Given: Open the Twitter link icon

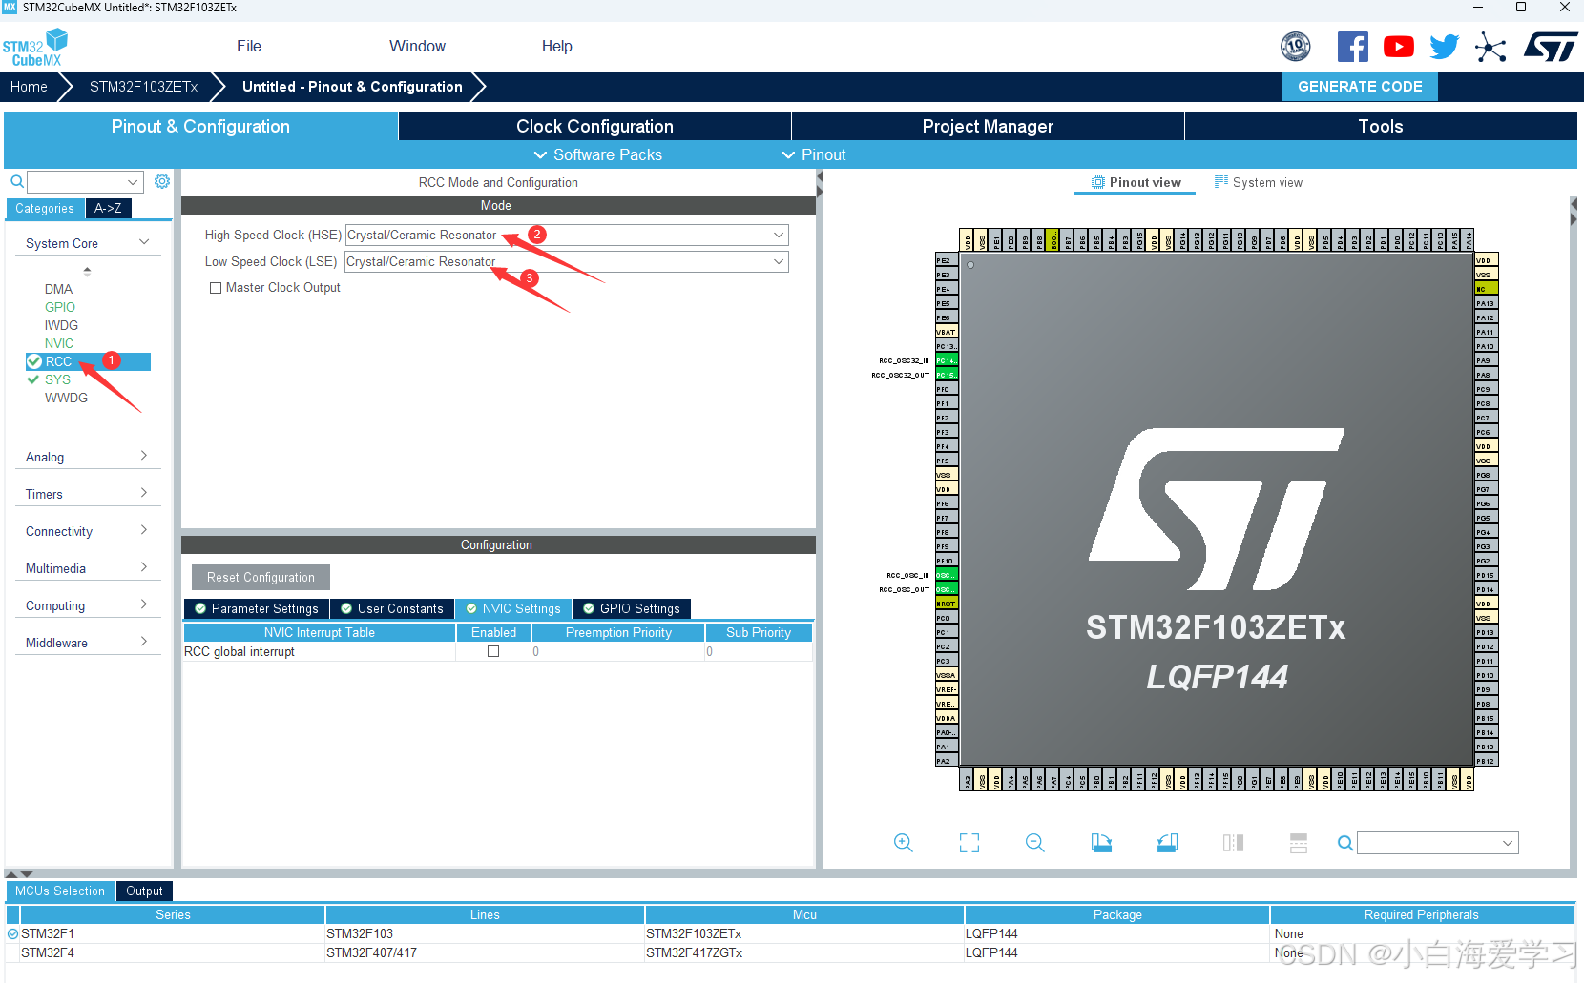Looking at the screenshot, I should [1445, 47].
